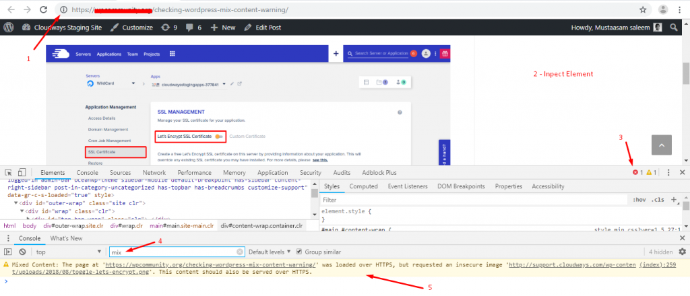690x296 pixels.
Task: Clear the console with the clear icon
Action: click(x=22, y=252)
